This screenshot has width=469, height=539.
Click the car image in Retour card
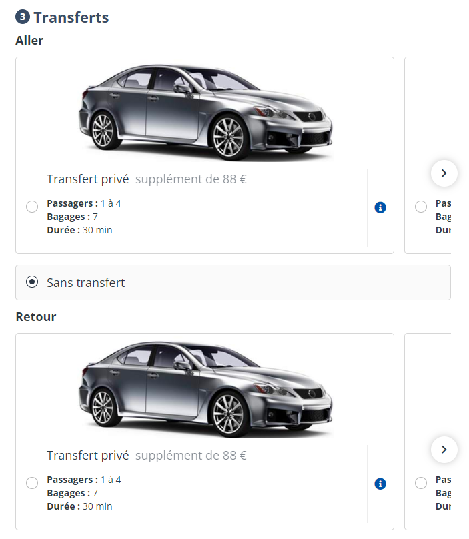pyautogui.click(x=205, y=388)
